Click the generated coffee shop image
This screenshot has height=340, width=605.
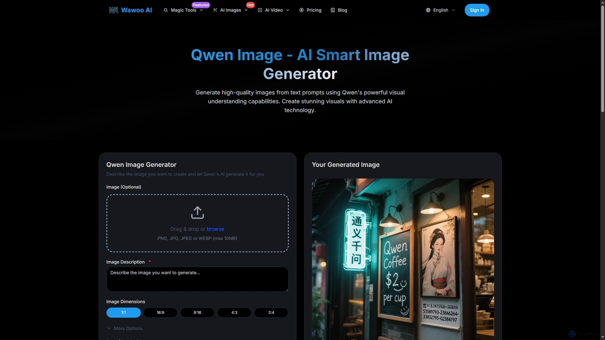pyautogui.click(x=403, y=259)
